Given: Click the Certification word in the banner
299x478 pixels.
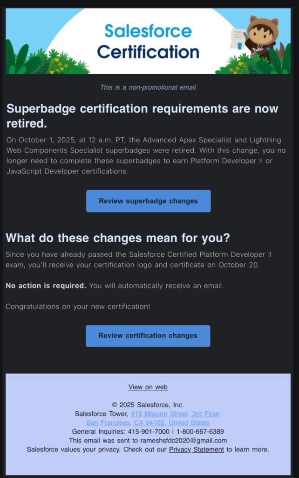Looking at the screenshot, I should click(x=148, y=52).
